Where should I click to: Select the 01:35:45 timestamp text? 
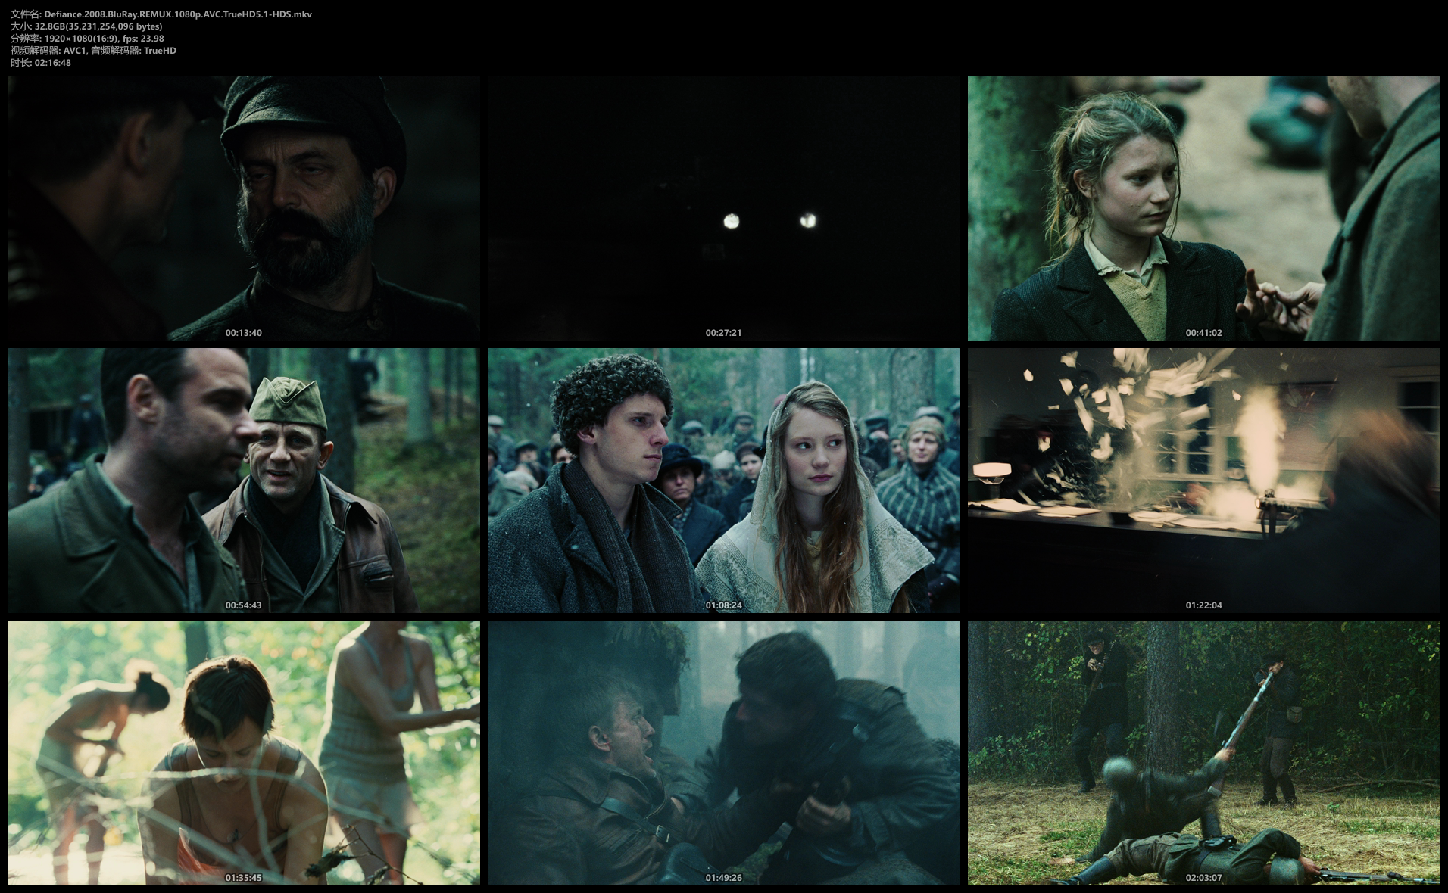243,878
